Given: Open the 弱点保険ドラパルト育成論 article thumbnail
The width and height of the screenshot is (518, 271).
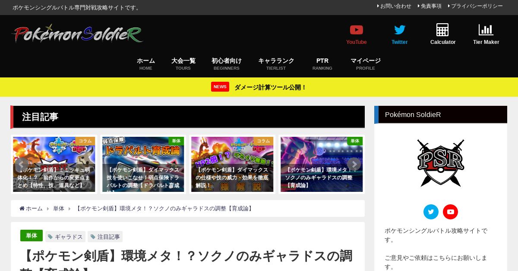Looking at the screenshot, I should (143, 164).
